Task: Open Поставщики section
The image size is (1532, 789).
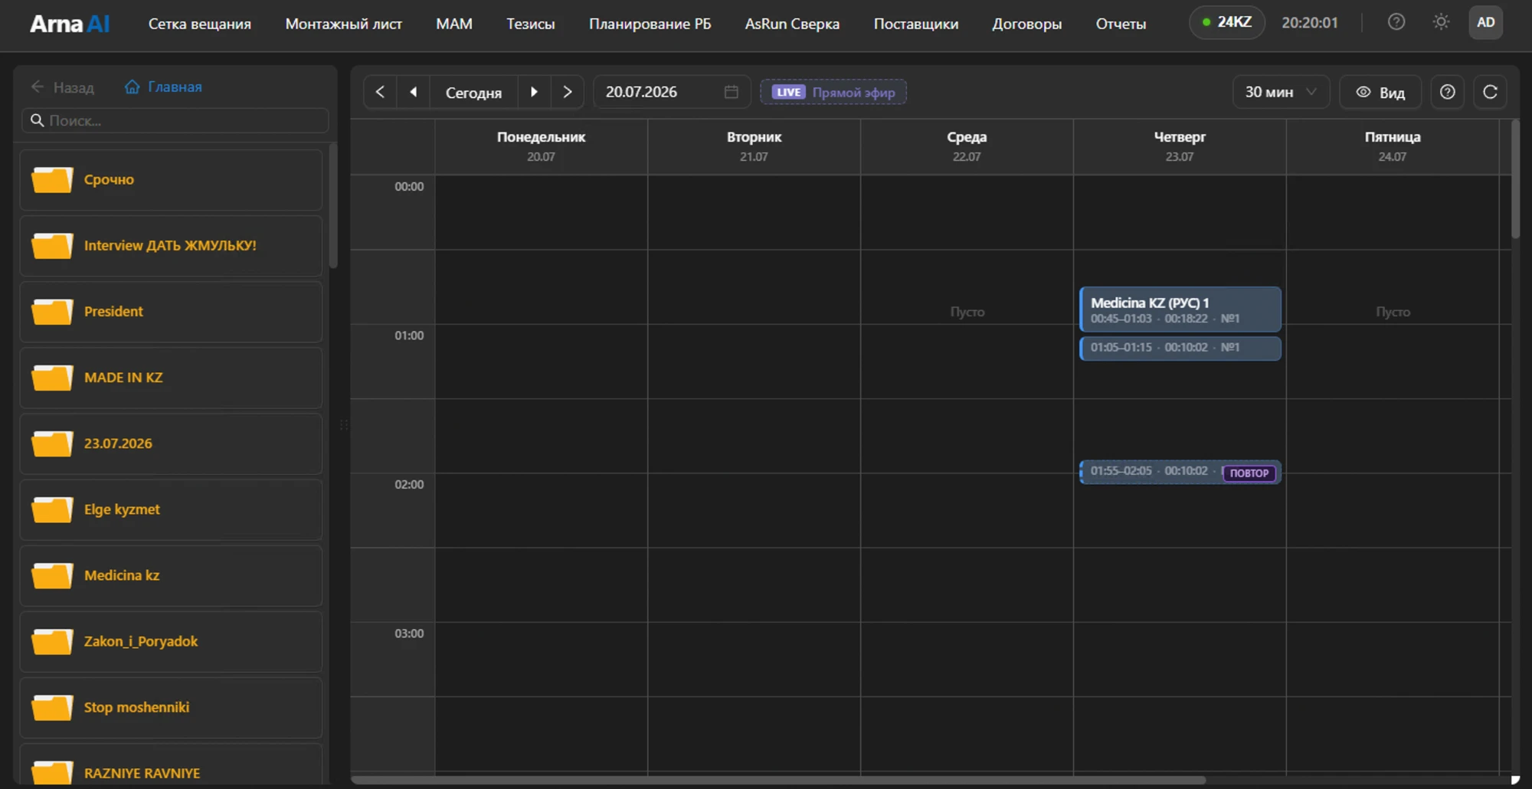Action: click(916, 24)
